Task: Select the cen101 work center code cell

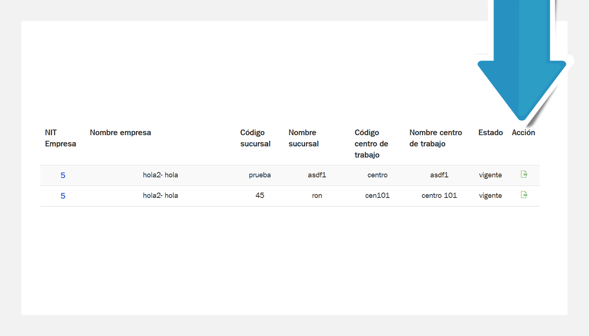Action: (377, 196)
